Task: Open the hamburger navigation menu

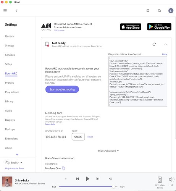Action: 5,11
